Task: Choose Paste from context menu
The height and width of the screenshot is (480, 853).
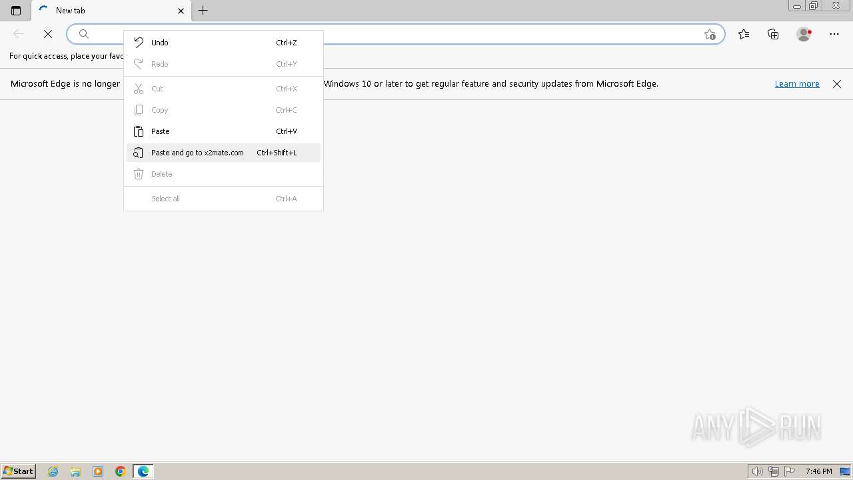Action: pyautogui.click(x=223, y=131)
